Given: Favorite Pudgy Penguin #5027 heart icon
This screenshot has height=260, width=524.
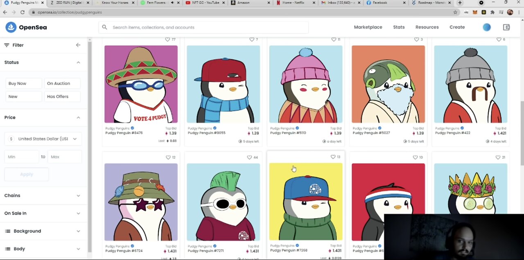Looking at the screenshot, I should click(x=416, y=40).
